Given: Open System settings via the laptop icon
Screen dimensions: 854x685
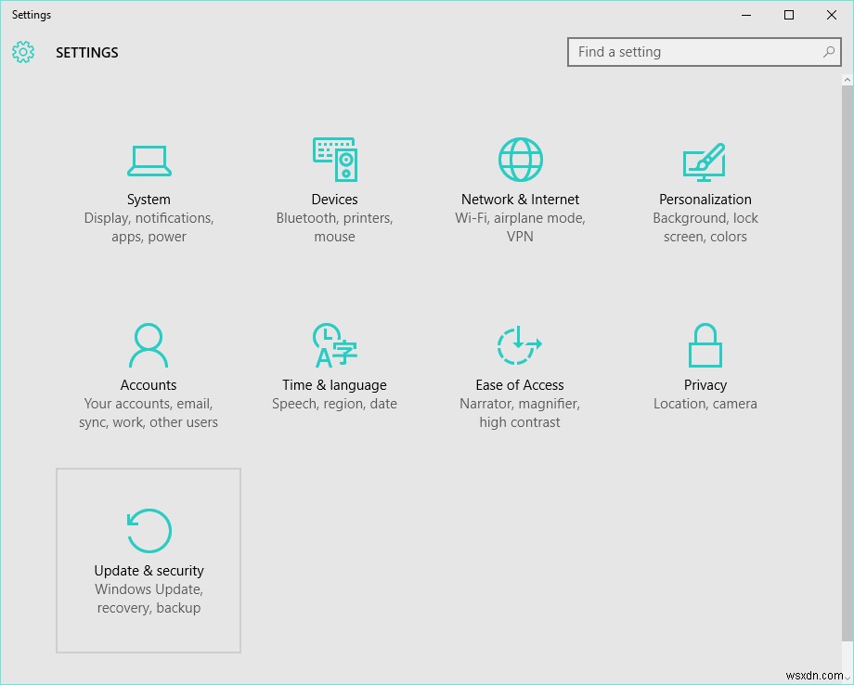Looking at the screenshot, I should [x=149, y=158].
